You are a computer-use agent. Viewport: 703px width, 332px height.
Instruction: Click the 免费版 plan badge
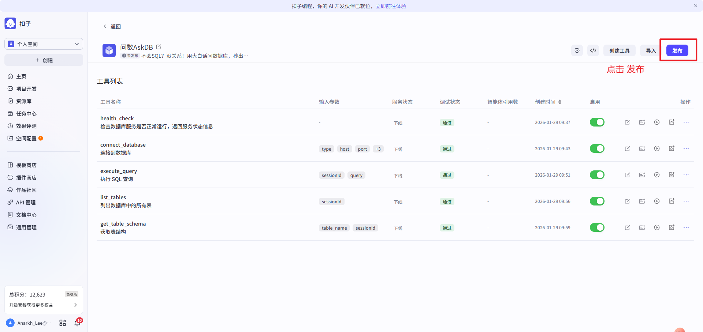[x=72, y=294]
